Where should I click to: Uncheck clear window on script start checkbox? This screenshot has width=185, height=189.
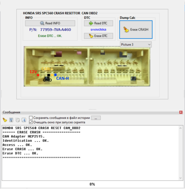click(31, 122)
